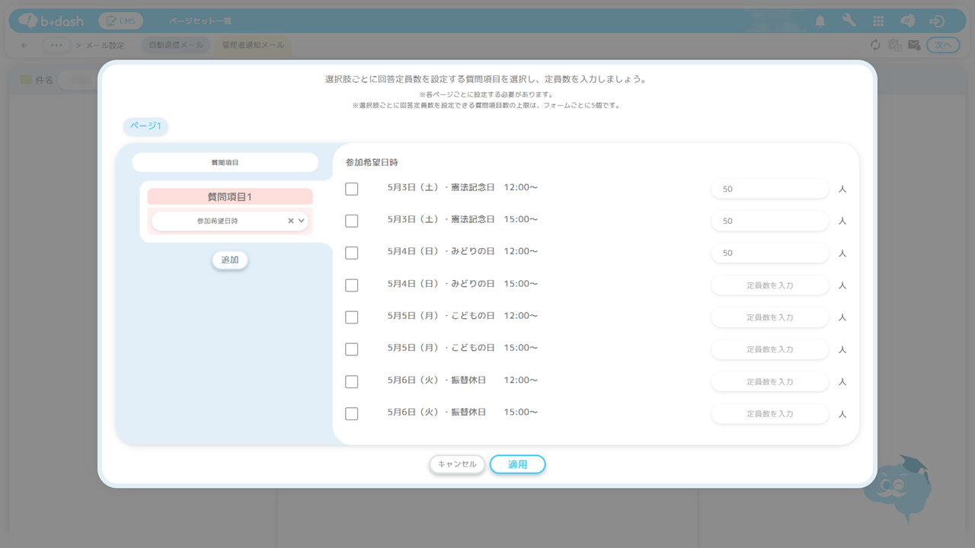Enable the 5月6日 振替休日 15:00 checkbox
Image resolution: width=975 pixels, height=548 pixels.
click(351, 414)
